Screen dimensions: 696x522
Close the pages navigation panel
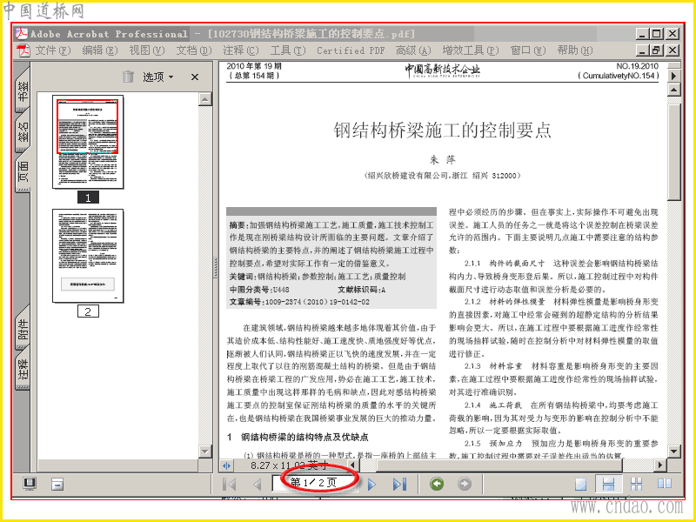pyautogui.click(x=194, y=77)
